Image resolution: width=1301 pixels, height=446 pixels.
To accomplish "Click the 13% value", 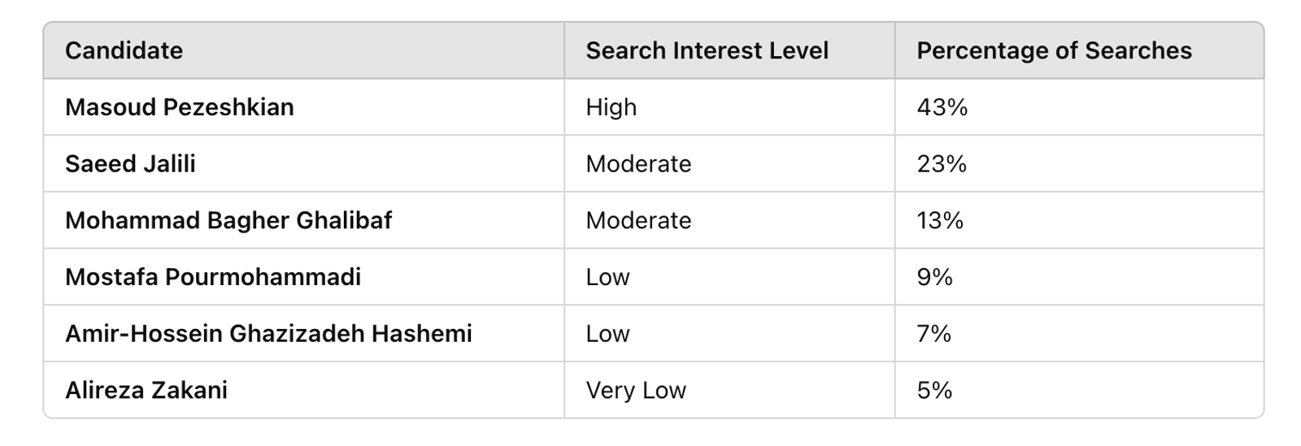I will pyautogui.click(x=940, y=220).
